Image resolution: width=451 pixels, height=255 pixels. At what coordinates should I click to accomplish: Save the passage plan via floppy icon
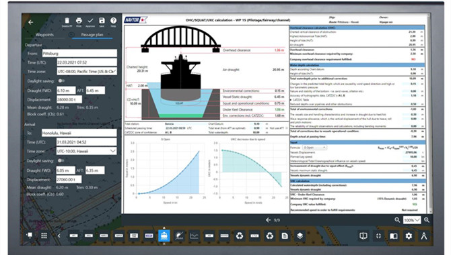tap(102, 21)
